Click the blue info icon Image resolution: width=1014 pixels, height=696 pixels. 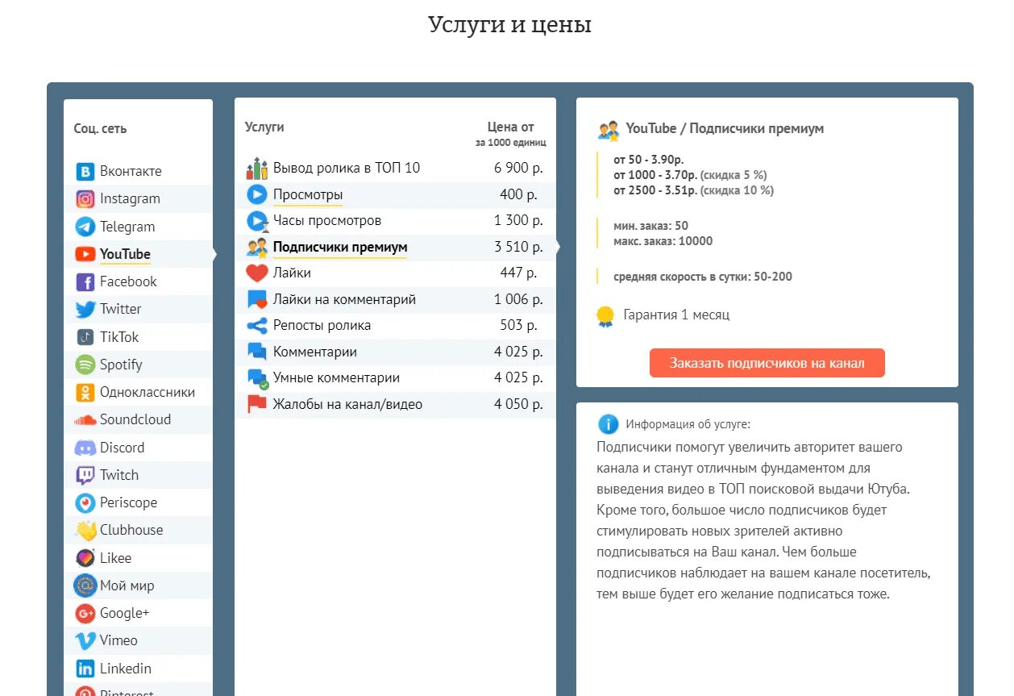[x=608, y=424]
